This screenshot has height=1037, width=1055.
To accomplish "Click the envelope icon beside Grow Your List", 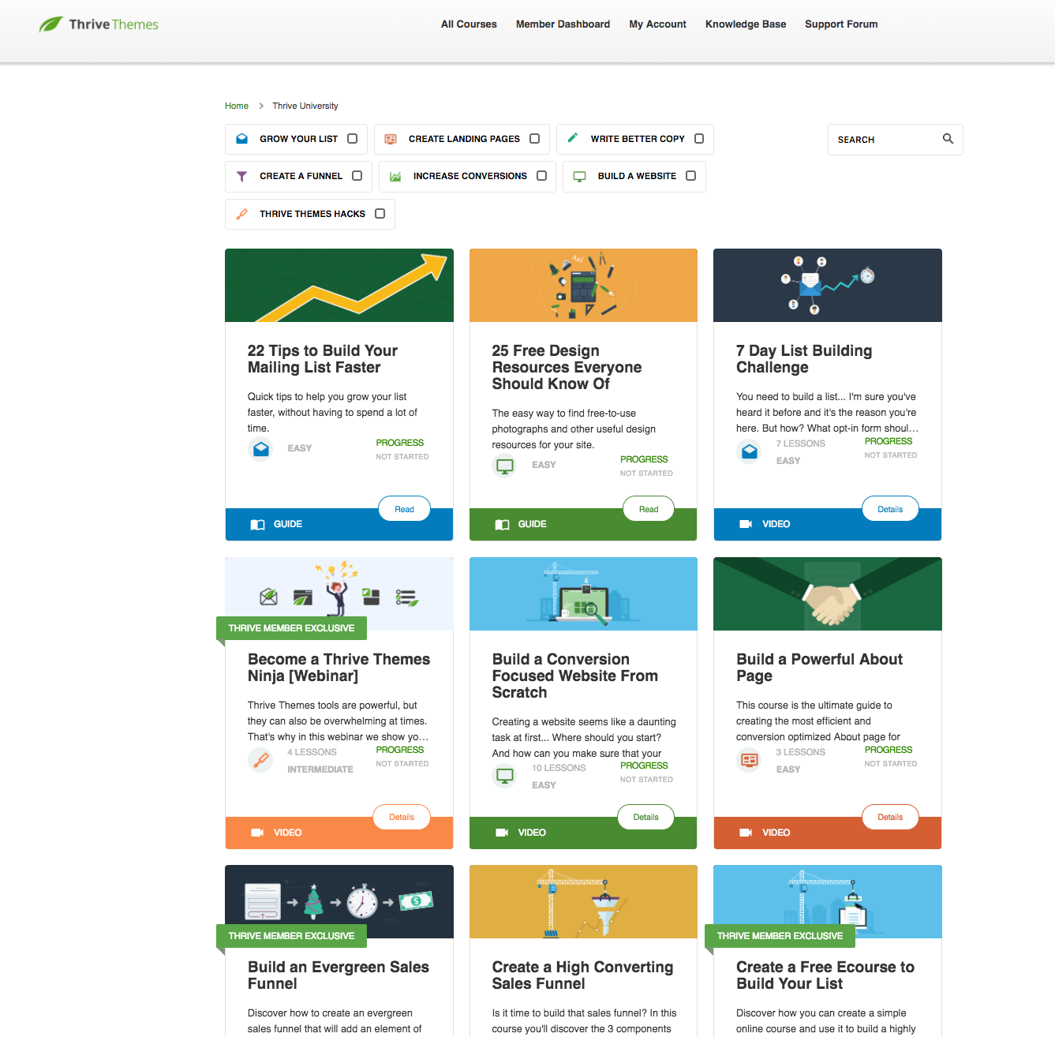I will pyautogui.click(x=242, y=139).
